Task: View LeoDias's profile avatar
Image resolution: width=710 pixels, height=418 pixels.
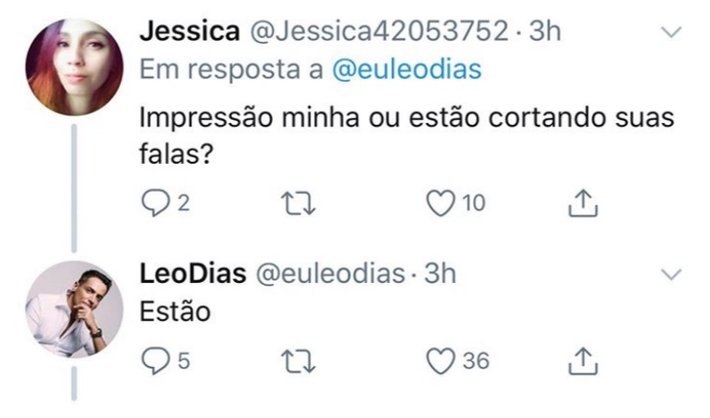Action: (x=75, y=309)
